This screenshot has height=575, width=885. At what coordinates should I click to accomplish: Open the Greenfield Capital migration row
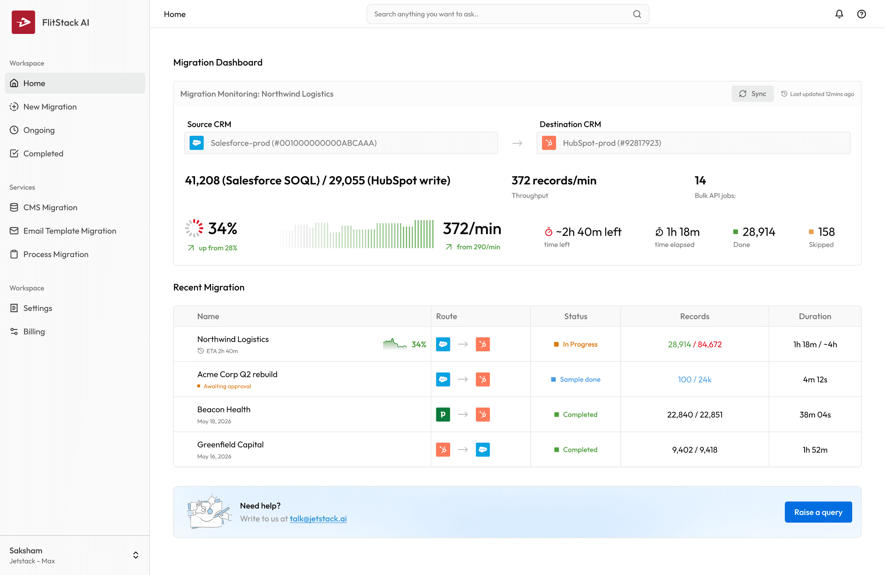coord(517,450)
